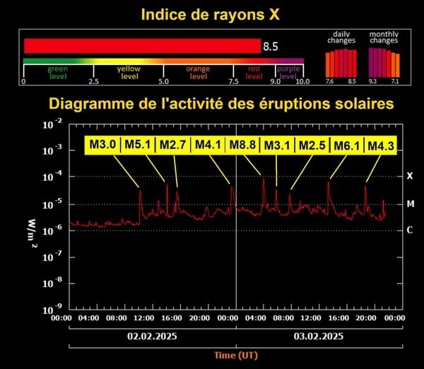Click the Time (UT) axis label
The image size is (424, 369).
coord(235,355)
